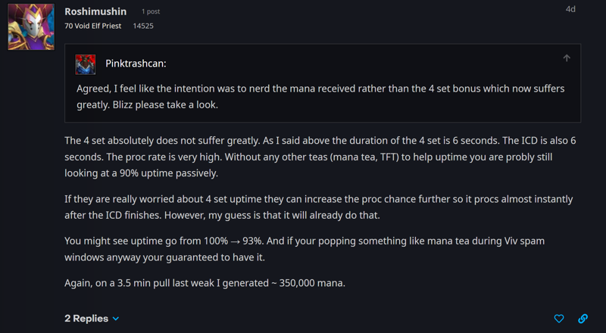The image size is (606, 333).
Task: Click sentence 'You might see uptime go'
Action: pos(164,241)
